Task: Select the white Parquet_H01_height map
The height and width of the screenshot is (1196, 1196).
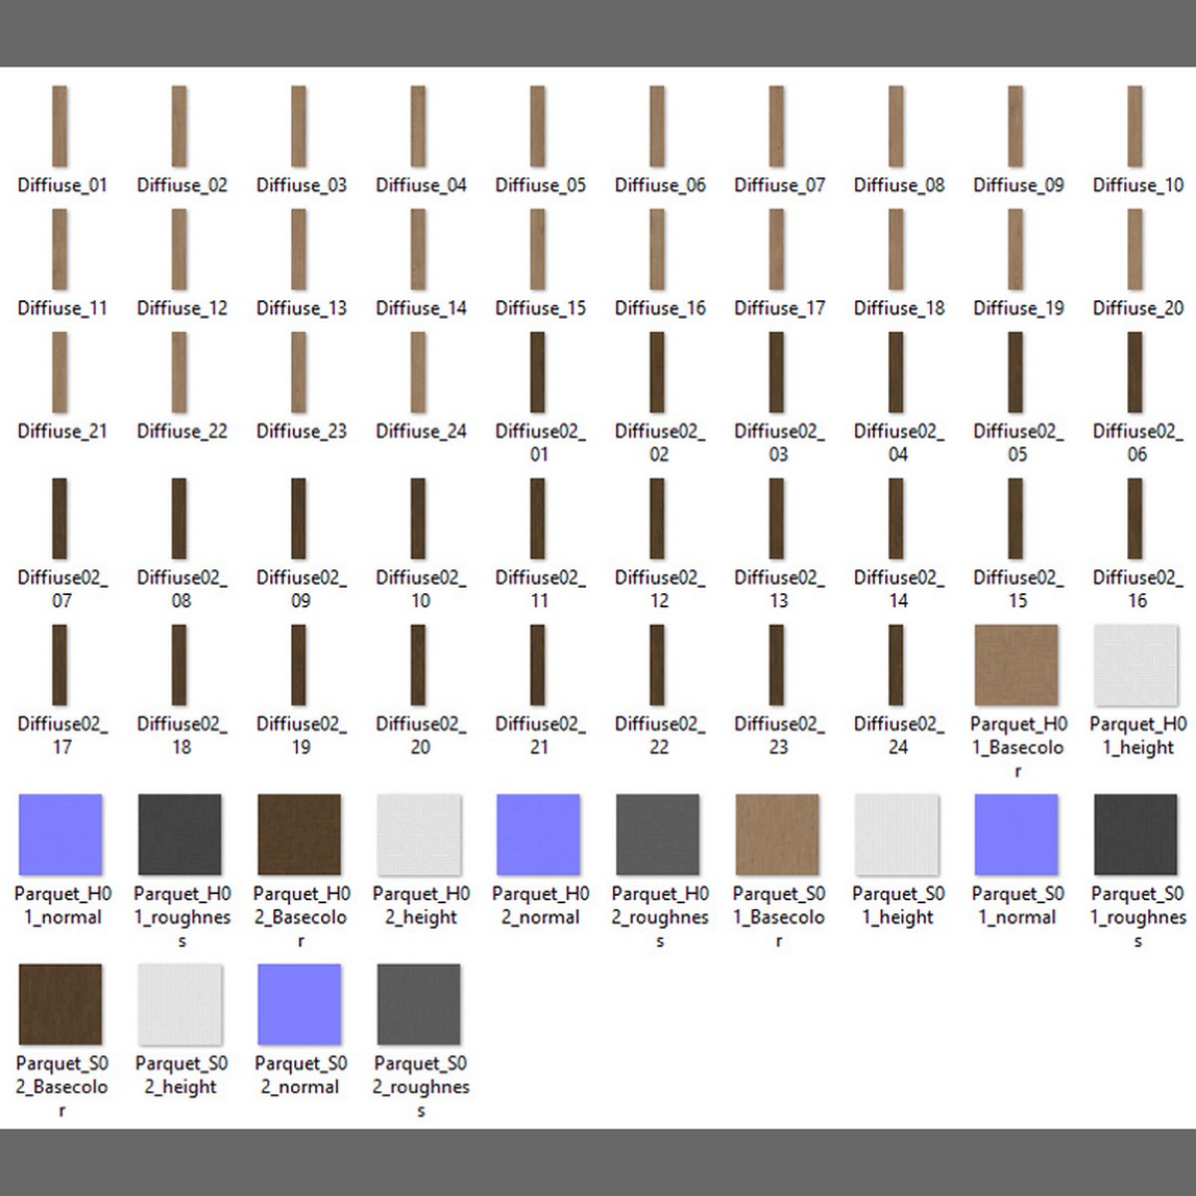Action: tap(1135, 665)
